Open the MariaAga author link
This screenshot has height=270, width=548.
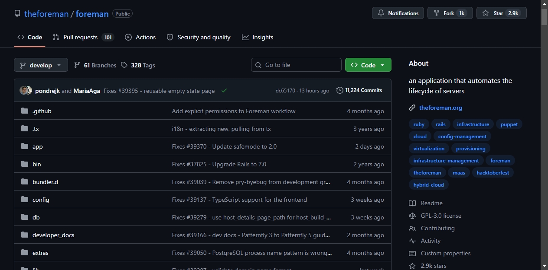(87, 91)
